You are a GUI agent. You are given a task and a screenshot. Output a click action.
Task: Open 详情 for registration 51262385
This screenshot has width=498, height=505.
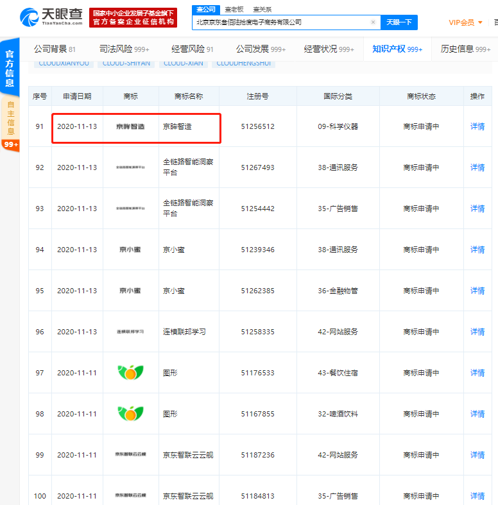point(477,291)
